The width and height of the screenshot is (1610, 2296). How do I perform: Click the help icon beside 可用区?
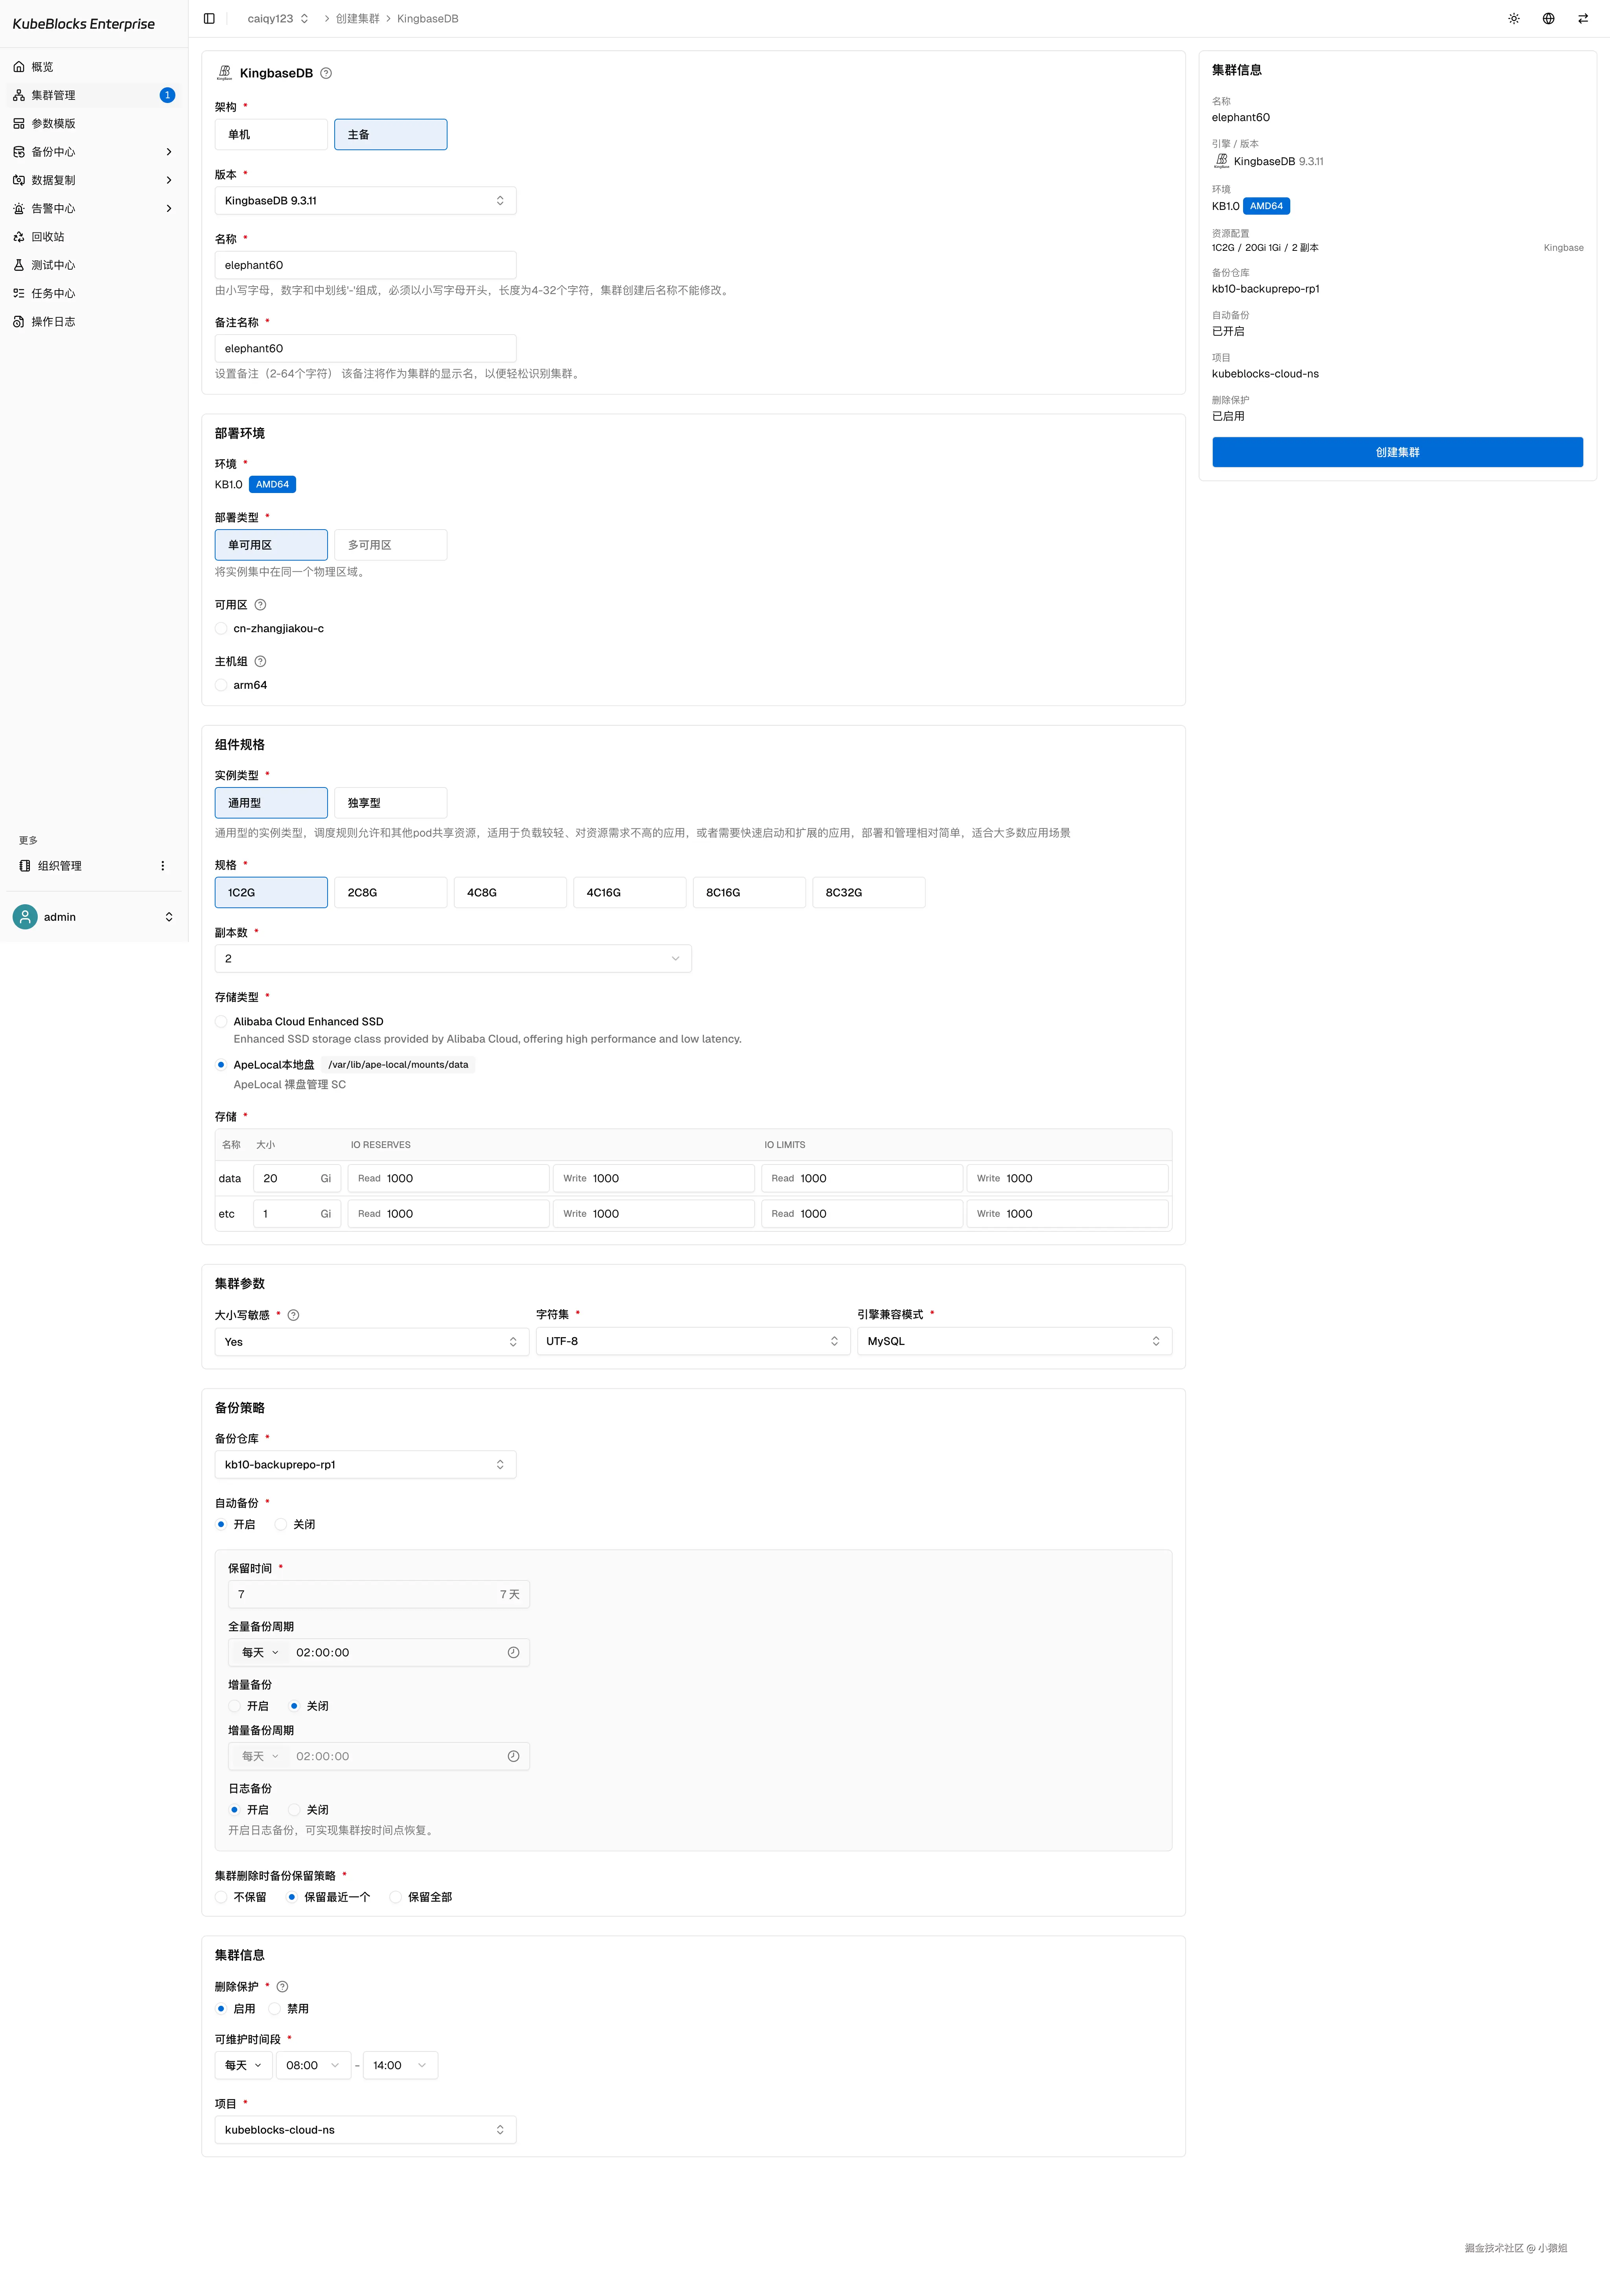pyautogui.click(x=260, y=605)
